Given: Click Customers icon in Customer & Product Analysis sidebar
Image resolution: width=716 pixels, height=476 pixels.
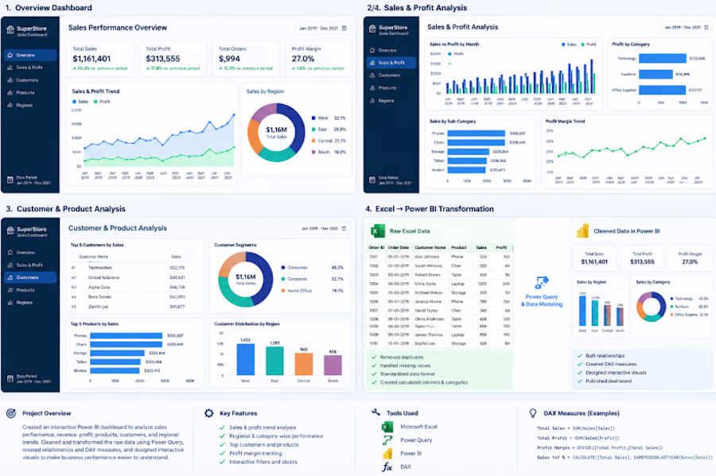Looking at the screenshot, I should point(10,277).
